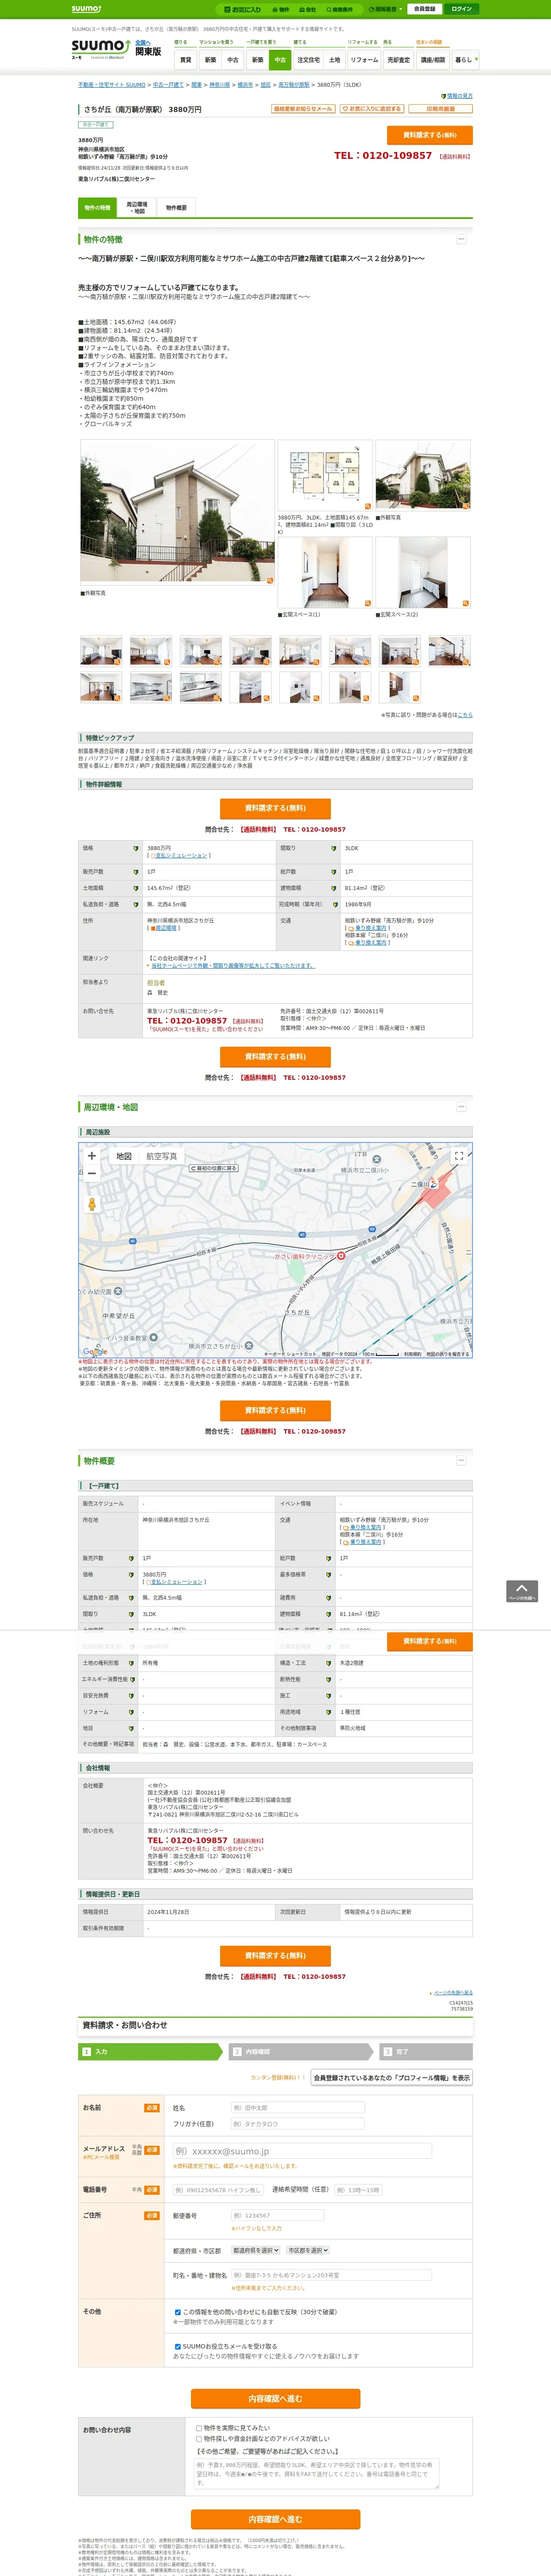Image resolution: width=551 pixels, height=2576 pixels.
Task: Click the magnifier icon on the large exterior photo
Action: click(269, 580)
